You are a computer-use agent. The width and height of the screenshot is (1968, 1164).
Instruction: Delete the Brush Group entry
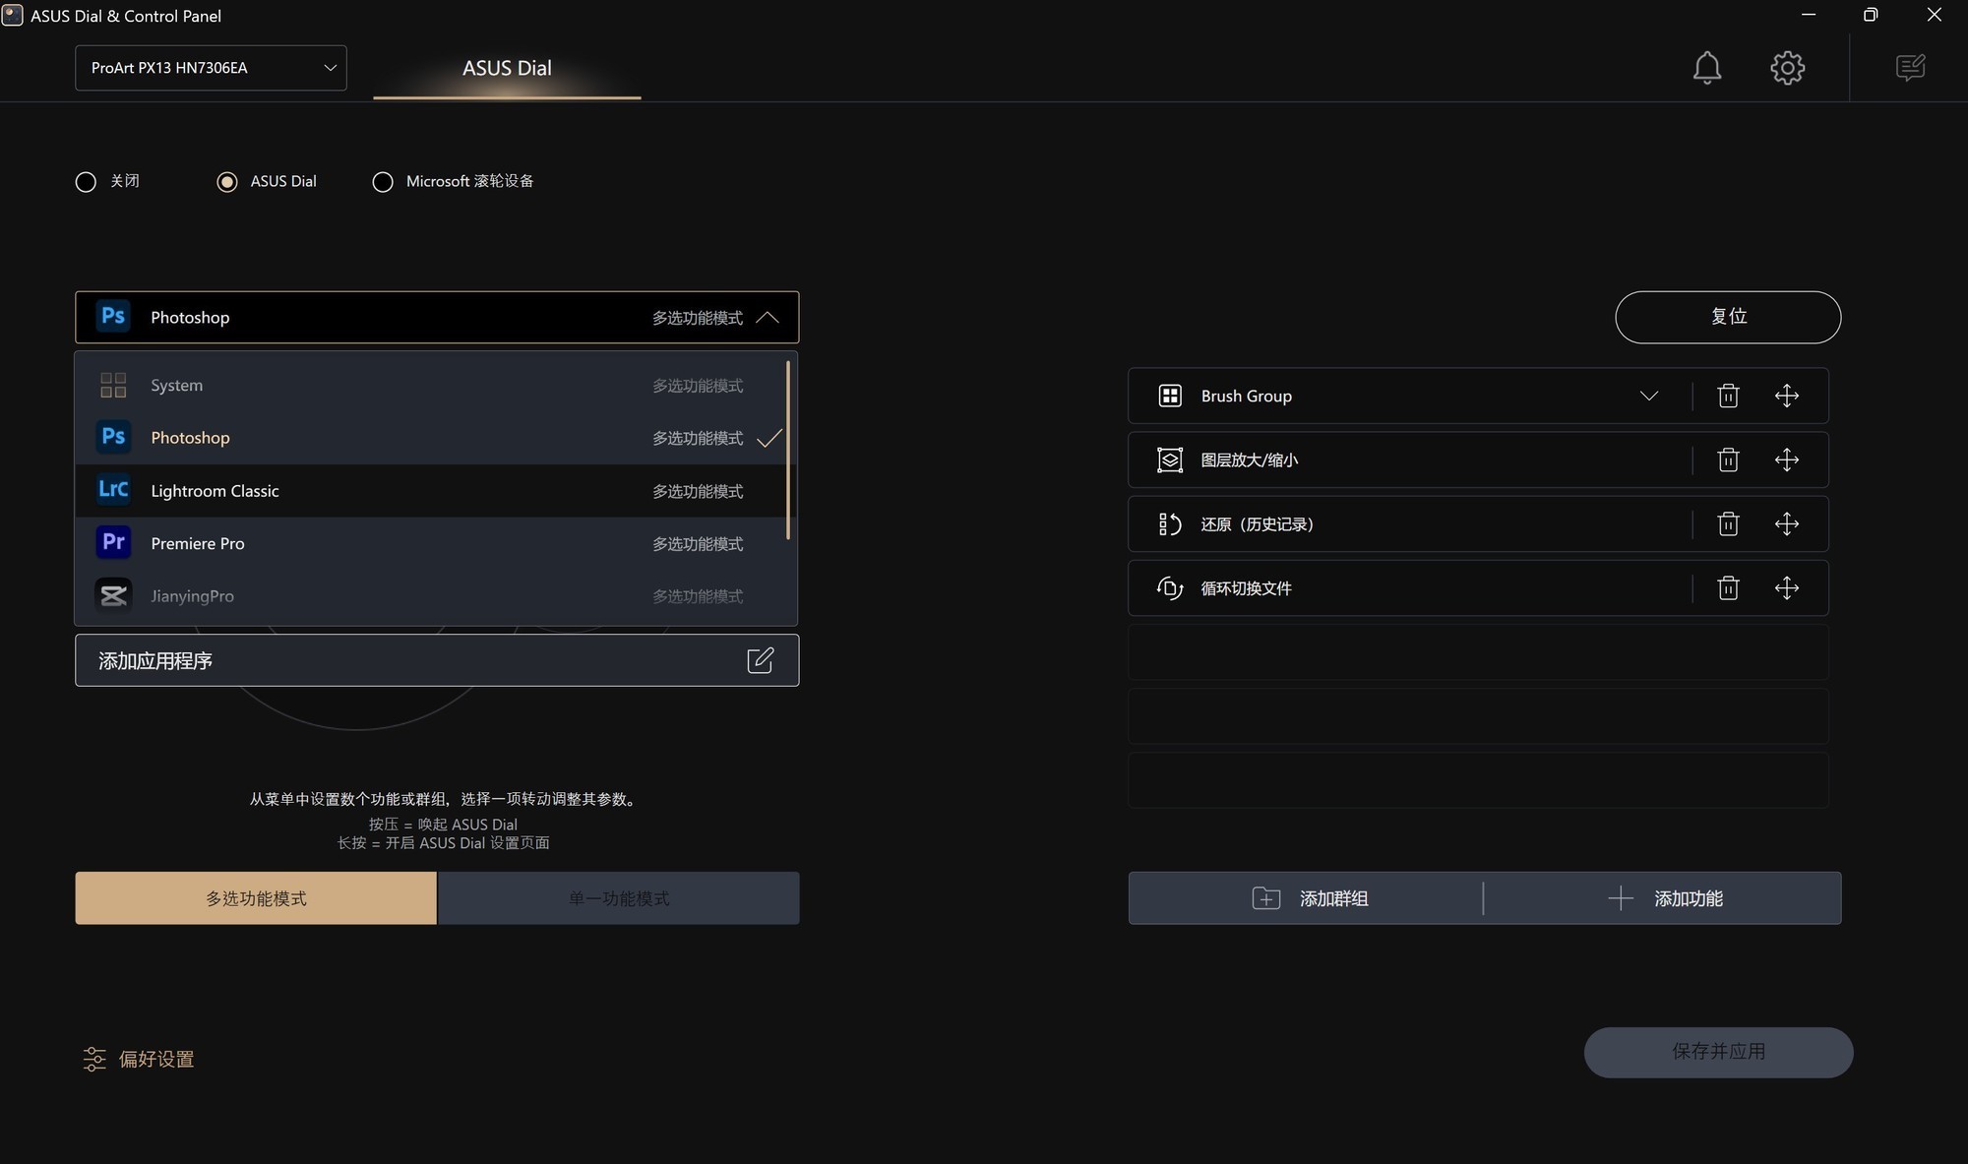(1728, 396)
